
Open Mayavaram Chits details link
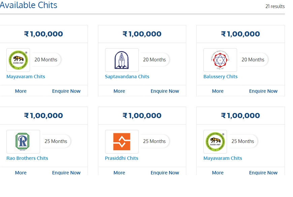26,77
